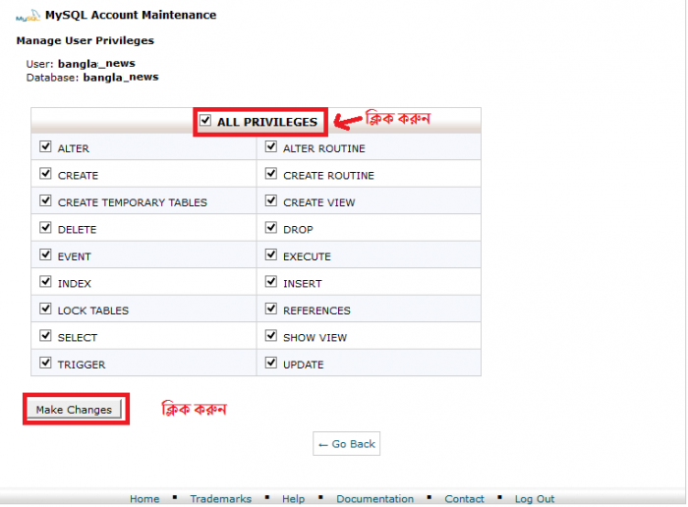688x507 pixels.
Task: Toggle the ALL PRIVILEGES checkbox
Action: (205, 120)
